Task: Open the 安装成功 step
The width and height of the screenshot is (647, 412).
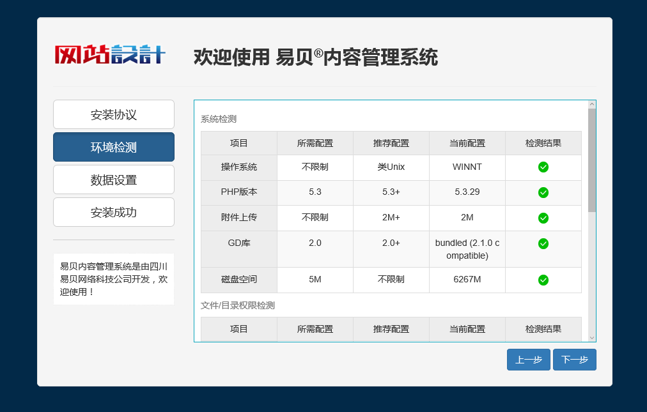Action: pos(114,213)
